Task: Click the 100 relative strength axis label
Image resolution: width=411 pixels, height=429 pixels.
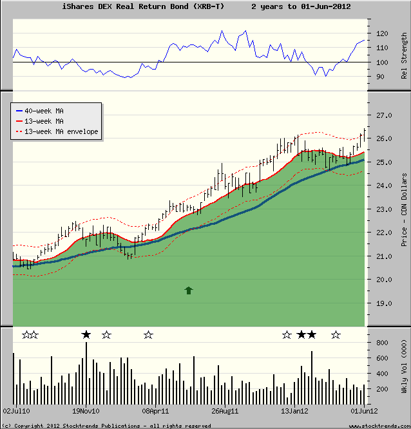Action: click(382, 62)
